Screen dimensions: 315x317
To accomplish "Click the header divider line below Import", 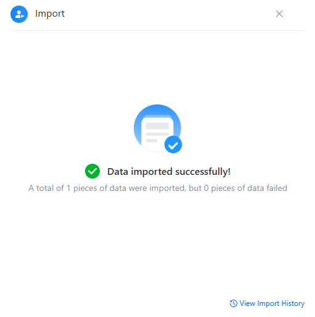I will [x=158, y=30].
